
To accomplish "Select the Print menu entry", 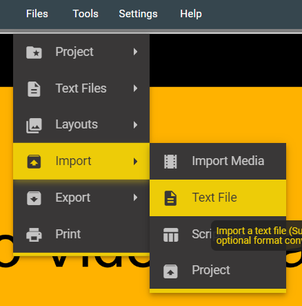I will (x=81, y=234).
